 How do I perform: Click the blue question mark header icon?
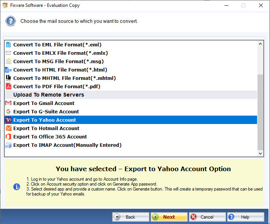pyautogui.click(x=11, y=21)
